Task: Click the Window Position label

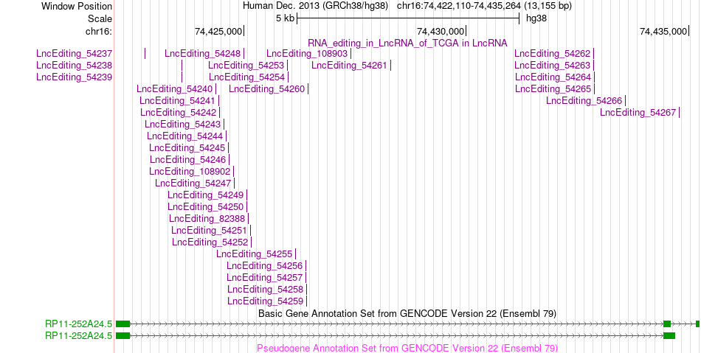Action: tap(77, 6)
